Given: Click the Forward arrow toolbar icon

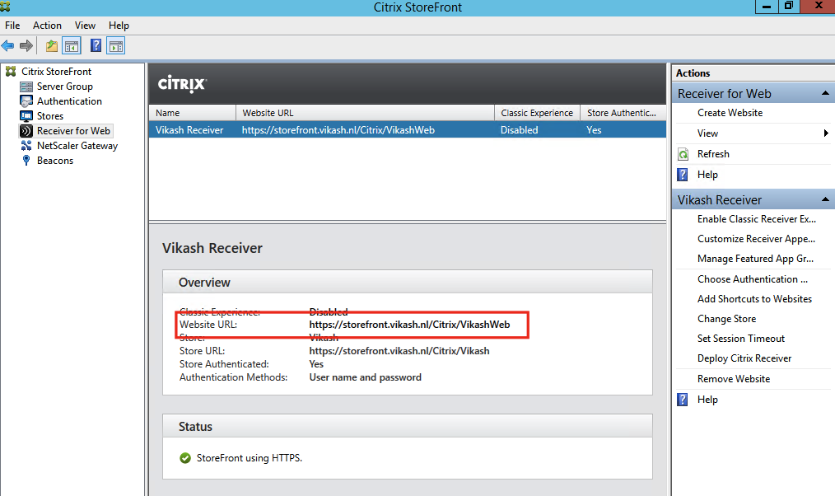Looking at the screenshot, I should [x=26, y=46].
